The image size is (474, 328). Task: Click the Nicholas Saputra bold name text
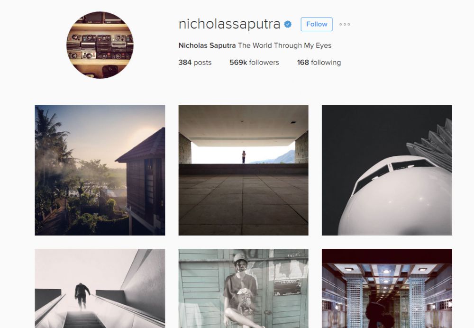tap(207, 46)
